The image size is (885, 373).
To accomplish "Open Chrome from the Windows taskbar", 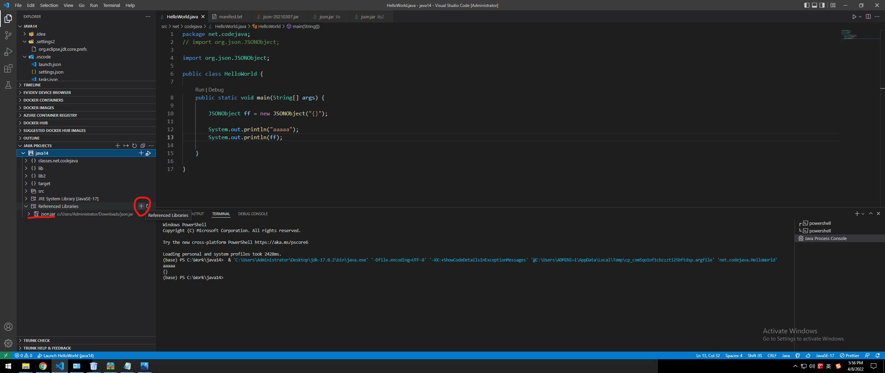I will [x=43, y=366].
